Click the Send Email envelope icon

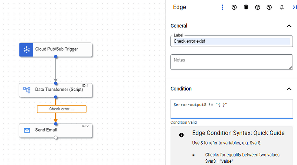tap(26, 130)
